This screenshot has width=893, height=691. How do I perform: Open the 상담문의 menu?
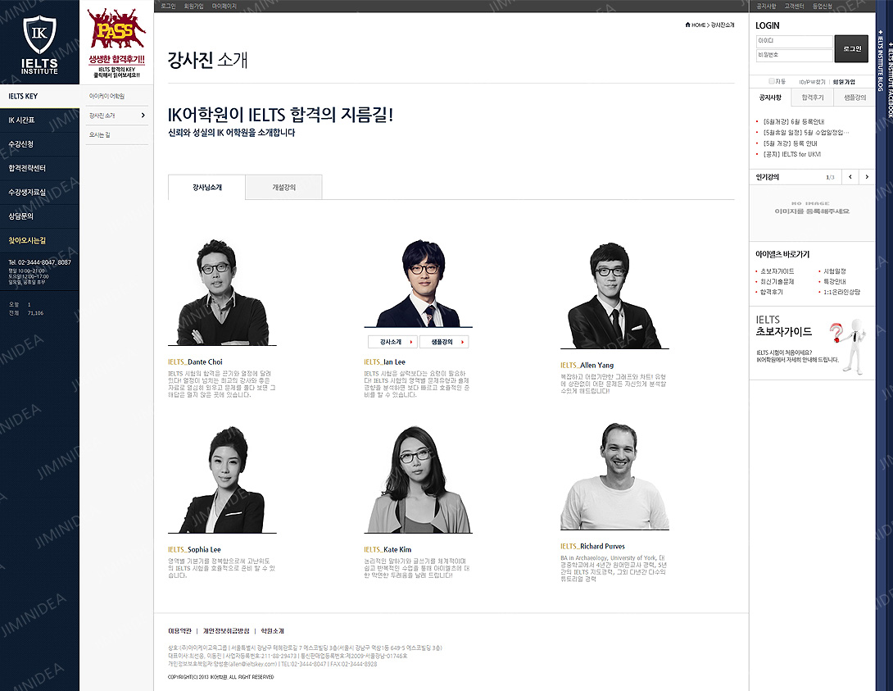[40, 216]
